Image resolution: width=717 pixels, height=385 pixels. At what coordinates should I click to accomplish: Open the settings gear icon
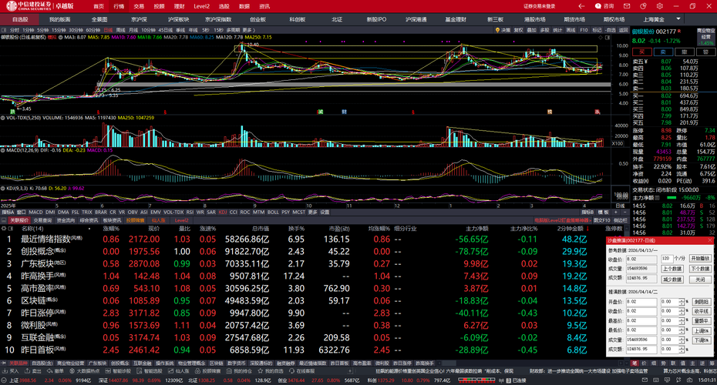(659, 6)
